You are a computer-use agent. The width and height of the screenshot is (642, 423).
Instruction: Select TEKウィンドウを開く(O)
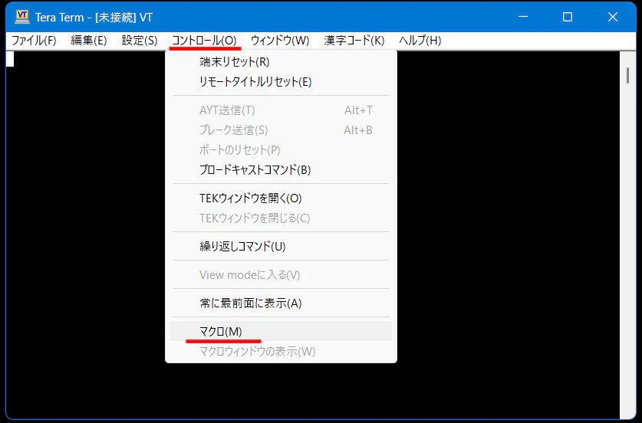[x=281, y=198]
